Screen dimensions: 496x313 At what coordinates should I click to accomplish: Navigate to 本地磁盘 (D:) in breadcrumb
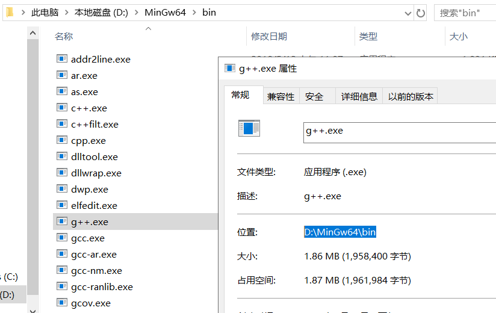pyautogui.click(x=101, y=13)
